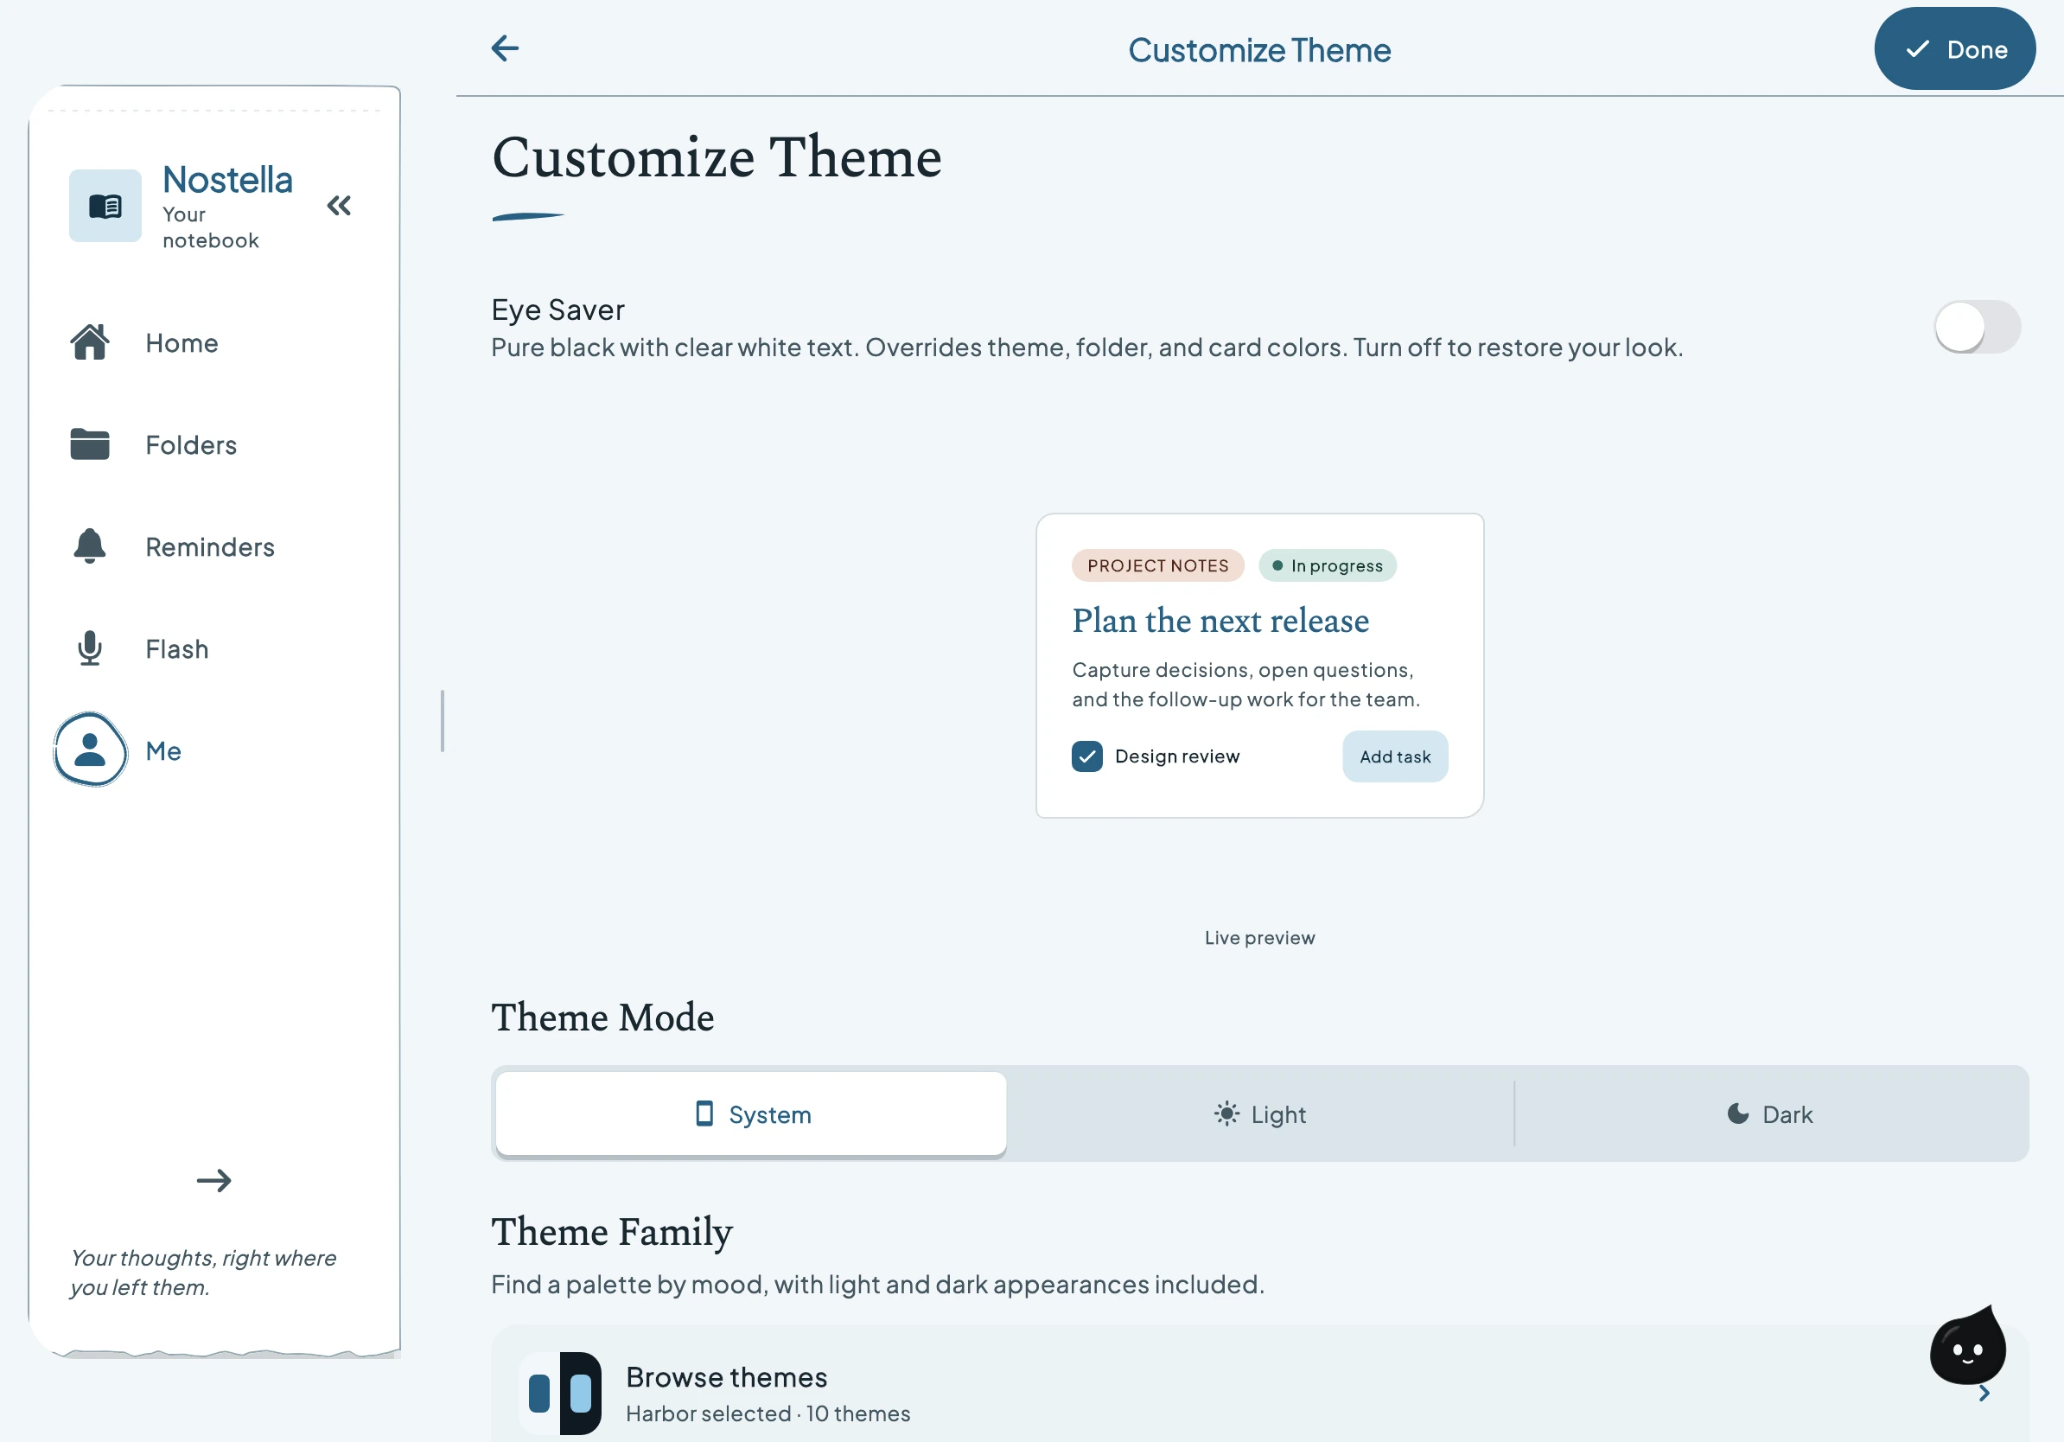Click the moon icon for Dark
The width and height of the screenshot is (2064, 1442).
click(x=1737, y=1113)
